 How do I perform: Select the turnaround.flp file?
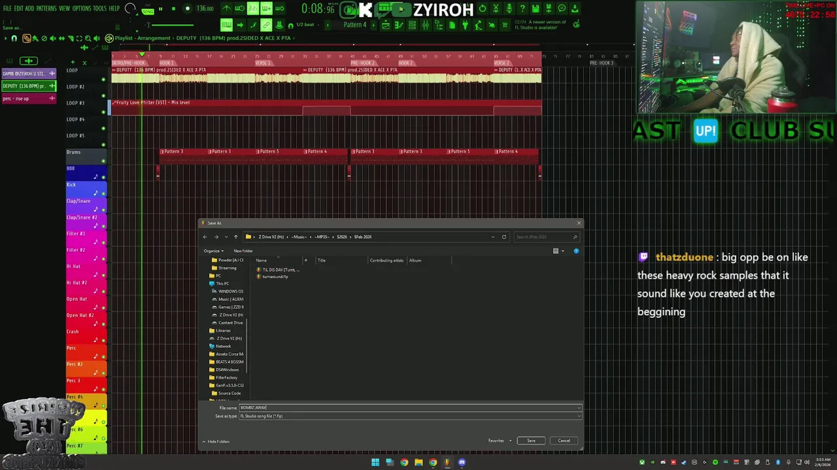pyautogui.click(x=274, y=277)
